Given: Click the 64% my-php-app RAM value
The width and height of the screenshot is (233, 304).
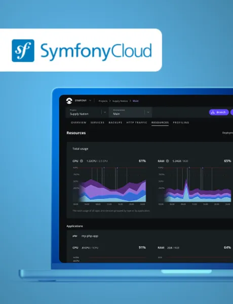Looking at the screenshot, I should [227, 248].
